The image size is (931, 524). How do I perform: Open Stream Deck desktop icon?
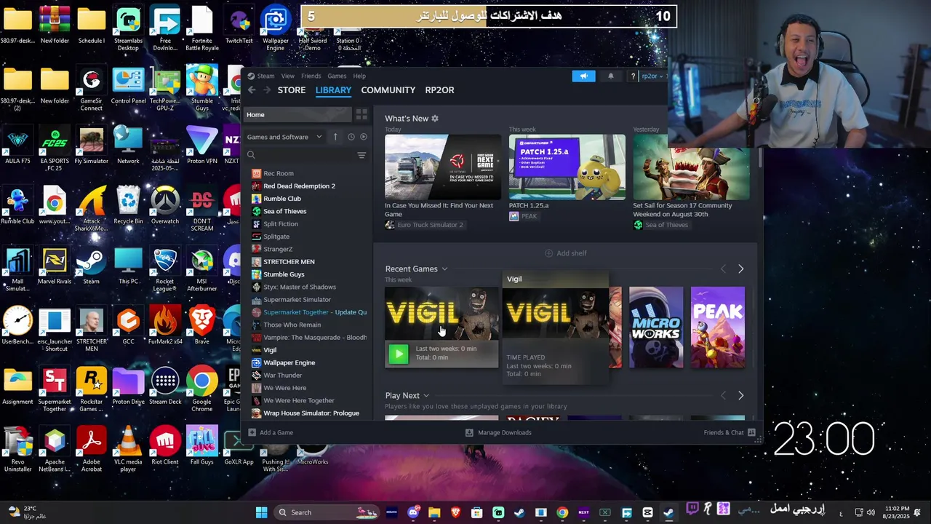pos(165,386)
